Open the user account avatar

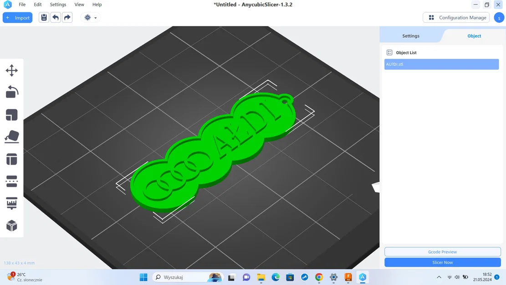499,17
